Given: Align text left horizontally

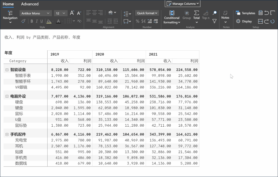Looking at the screenshot, I should coord(89,13).
